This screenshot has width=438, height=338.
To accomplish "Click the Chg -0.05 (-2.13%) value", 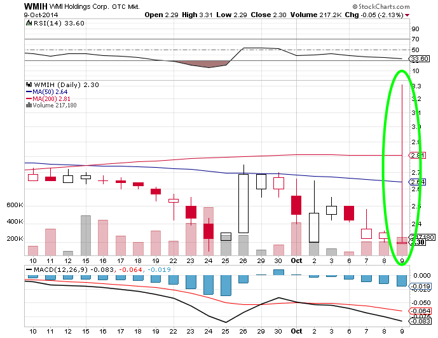I will 374,15.
